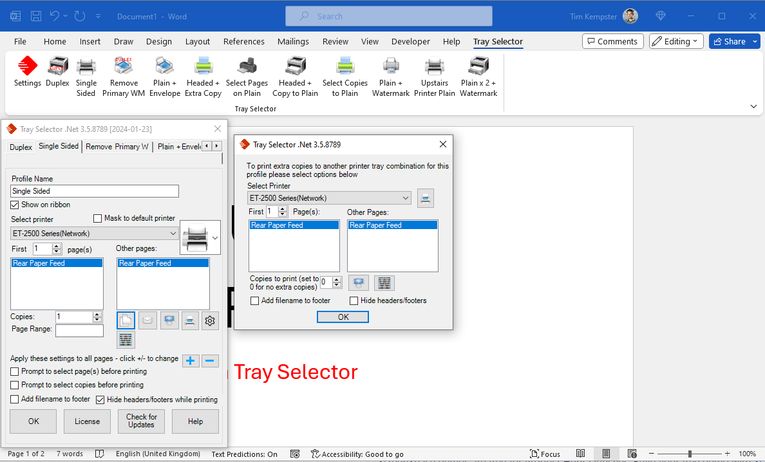Open the Layout ribbon tab
This screenshot has width=765, height=462.
click(x=198, y=41)
